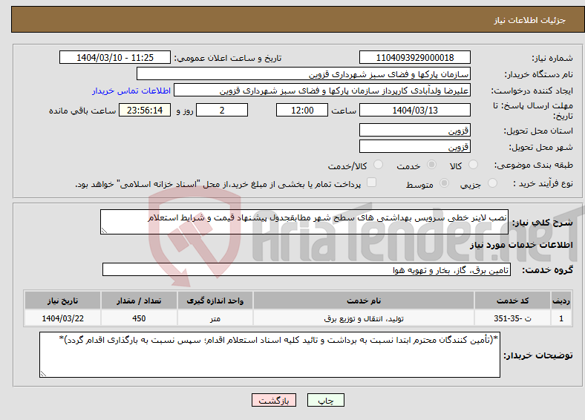Click the ساعت باقی مانده label
Image resolution: width=585 pixels, height=420 pixels.
pyautogui.click(x=82, y=111)
